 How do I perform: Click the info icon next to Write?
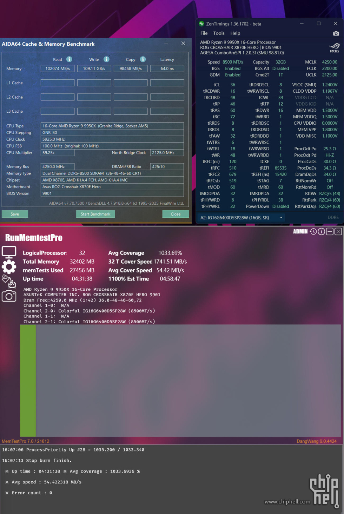(x=106, y=59)
